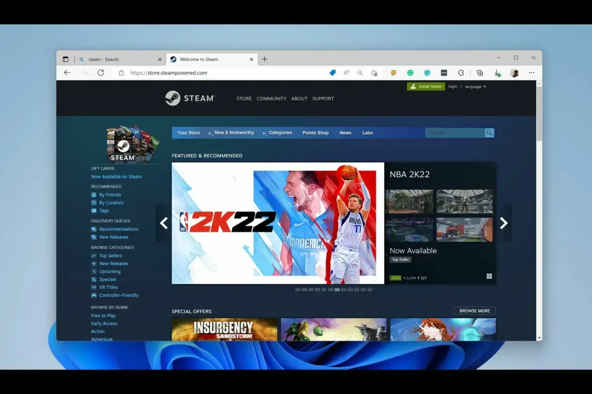Browse Specials category
The image size is (592, 394).
click(107, 279)
